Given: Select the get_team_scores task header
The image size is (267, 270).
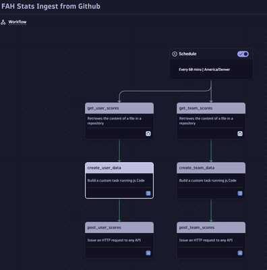Looking at the screenshot, I should click(211, 108).
